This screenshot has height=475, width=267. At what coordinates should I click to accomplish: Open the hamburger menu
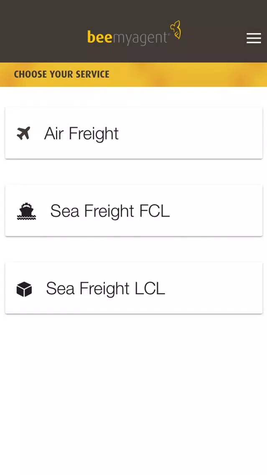[x=254, y=38]
